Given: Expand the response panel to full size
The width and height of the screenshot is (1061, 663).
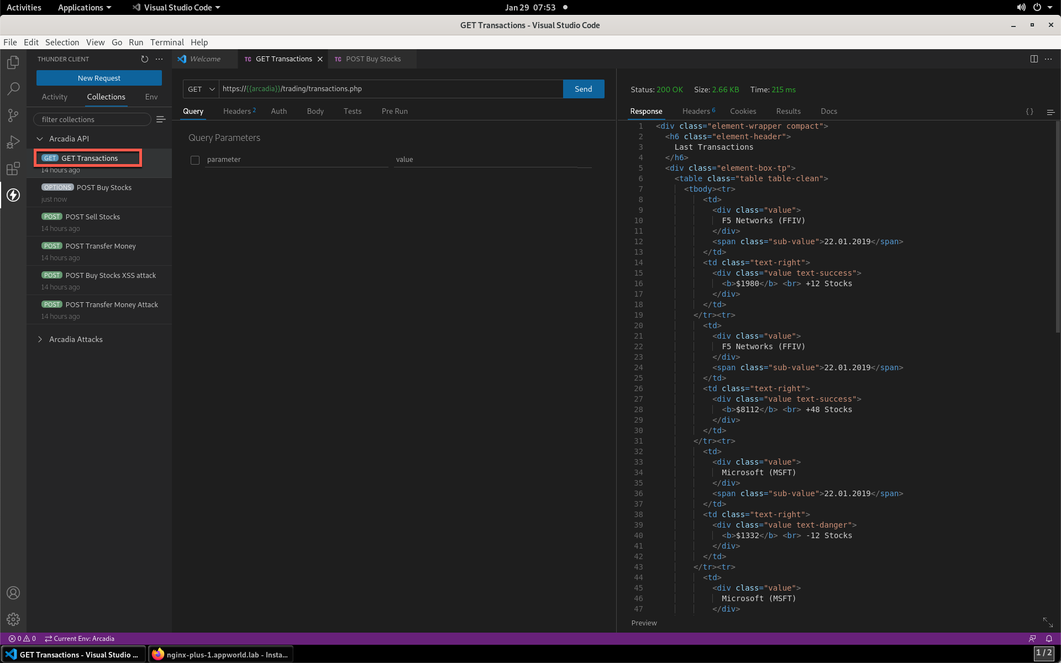Looking at the screenshot, I should coord(1048,622).
